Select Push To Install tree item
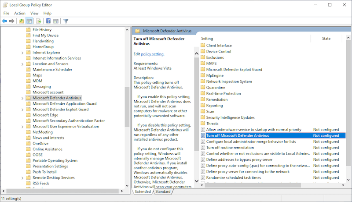352x202 pixels. pyautogui.click(x=44, y=172)
